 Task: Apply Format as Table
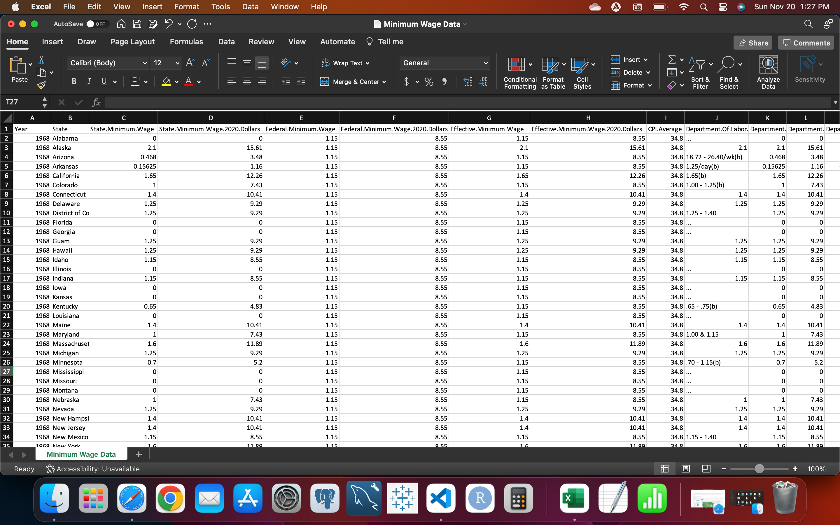click(553, 71)
